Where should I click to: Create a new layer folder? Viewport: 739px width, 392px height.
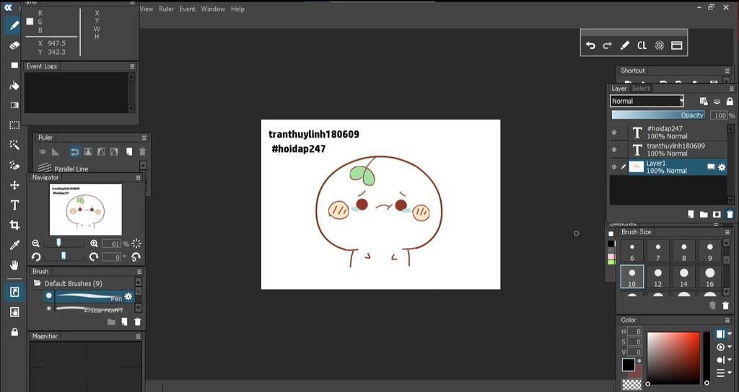(704, 214)
